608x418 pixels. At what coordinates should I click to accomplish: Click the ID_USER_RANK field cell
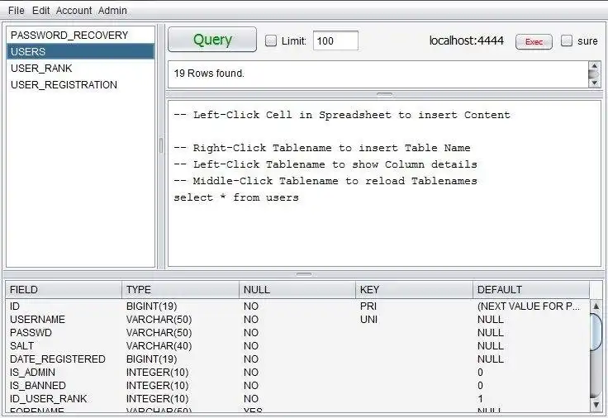64,399
